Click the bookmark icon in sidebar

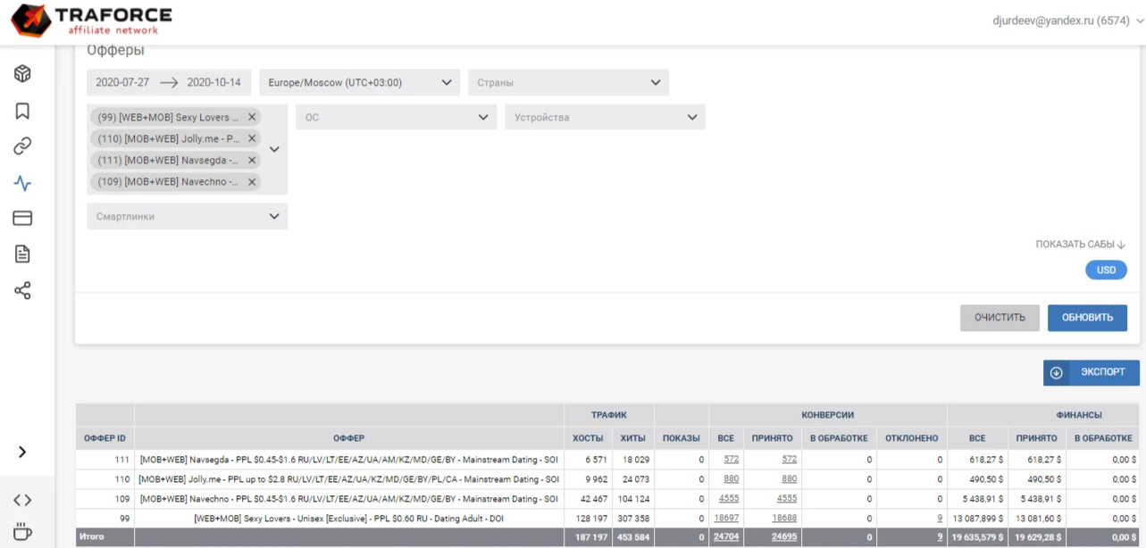22,111
